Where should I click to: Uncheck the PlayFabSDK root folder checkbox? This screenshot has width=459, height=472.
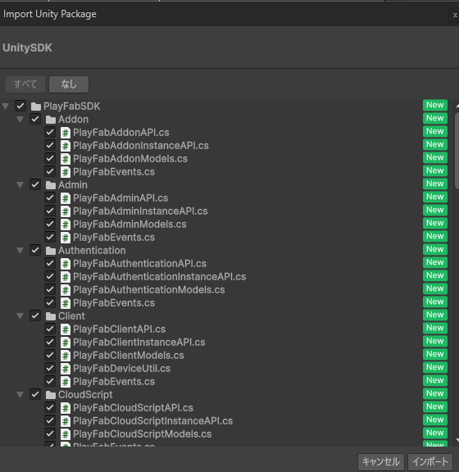(20, 106)
